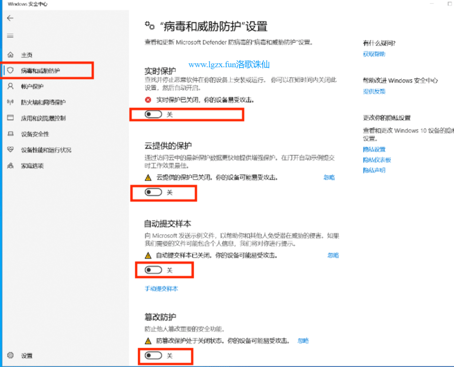
Task: Open the 隐私声明 link
Action: (x=374, y=170)
